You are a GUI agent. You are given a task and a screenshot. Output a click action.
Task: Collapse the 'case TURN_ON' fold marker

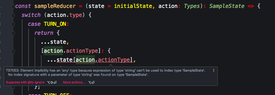(x=13, y=24)
